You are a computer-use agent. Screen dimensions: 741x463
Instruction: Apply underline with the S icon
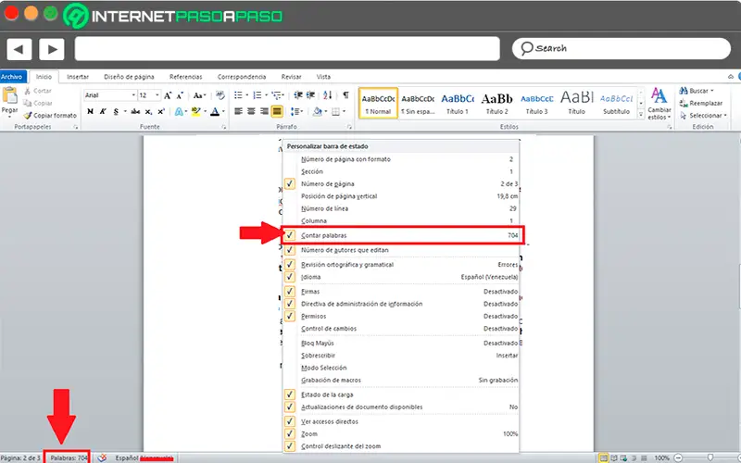pos(116,111)
